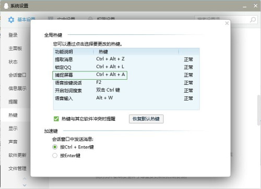Select the 锁定QQ hotkey row

pyautogui.click(x=126, y=67)
